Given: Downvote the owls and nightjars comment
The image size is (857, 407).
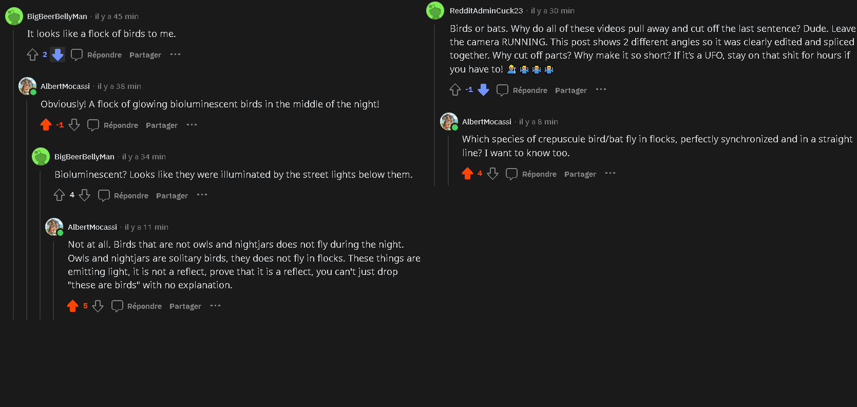Looking at the screenshot, I should (98, 306).
